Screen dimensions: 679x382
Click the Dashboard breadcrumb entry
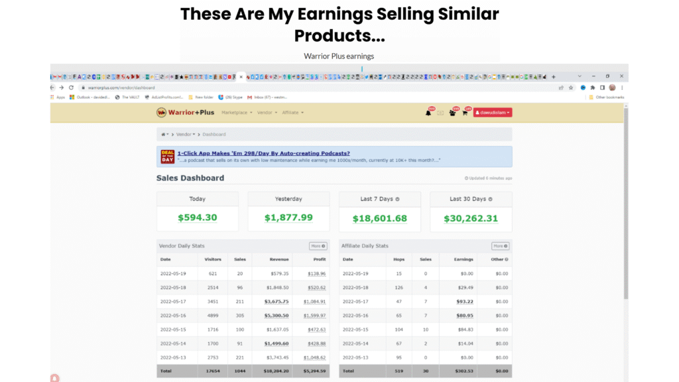pos(214,134)
